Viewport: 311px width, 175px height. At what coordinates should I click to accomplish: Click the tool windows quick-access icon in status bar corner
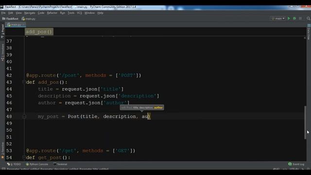pyautogui.click(x=3, y=169)
